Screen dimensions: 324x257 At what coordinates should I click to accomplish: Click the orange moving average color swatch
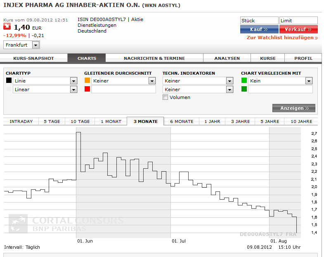pos(87,80)
